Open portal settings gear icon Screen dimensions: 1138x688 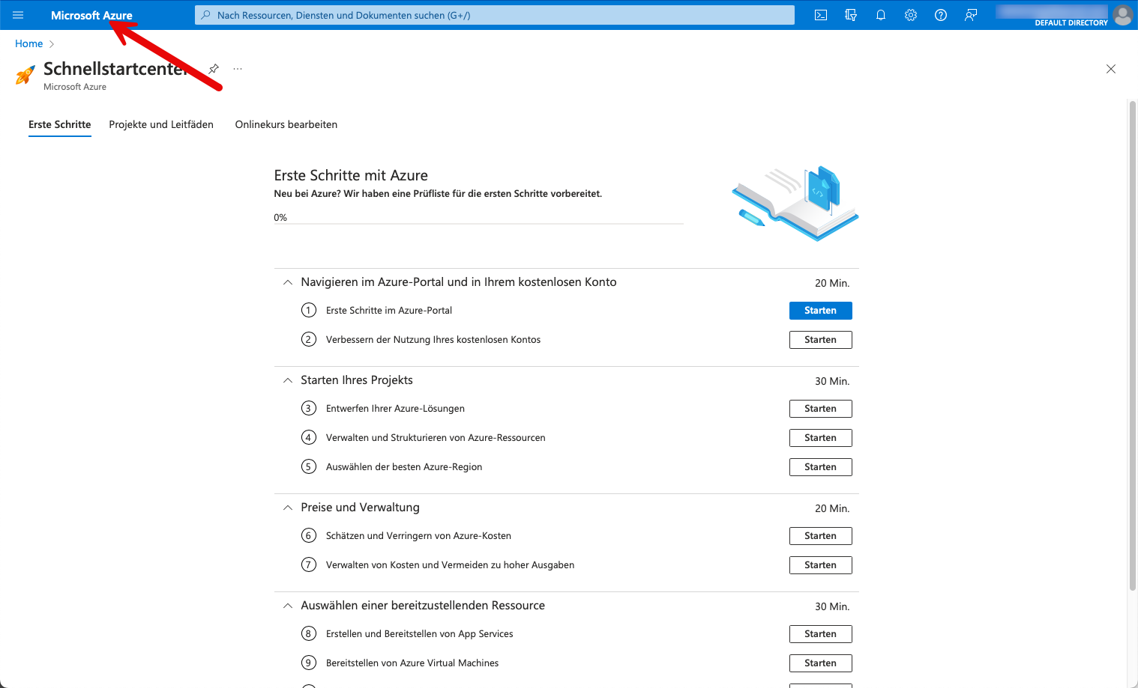911,15
